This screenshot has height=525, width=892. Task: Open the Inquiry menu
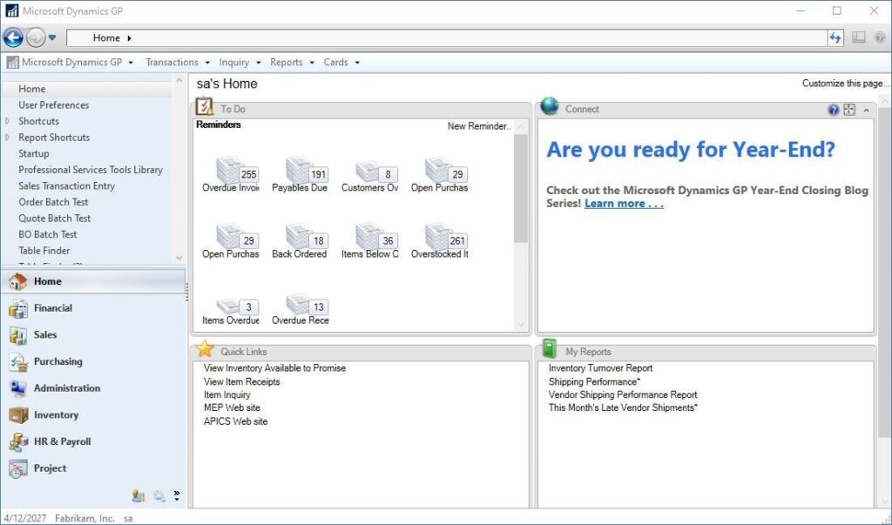(240, 62)
